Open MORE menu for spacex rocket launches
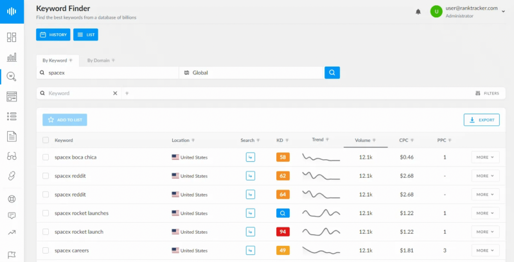Image resolution: width=514 pixels, height=262 pixels. pos(485,213)
